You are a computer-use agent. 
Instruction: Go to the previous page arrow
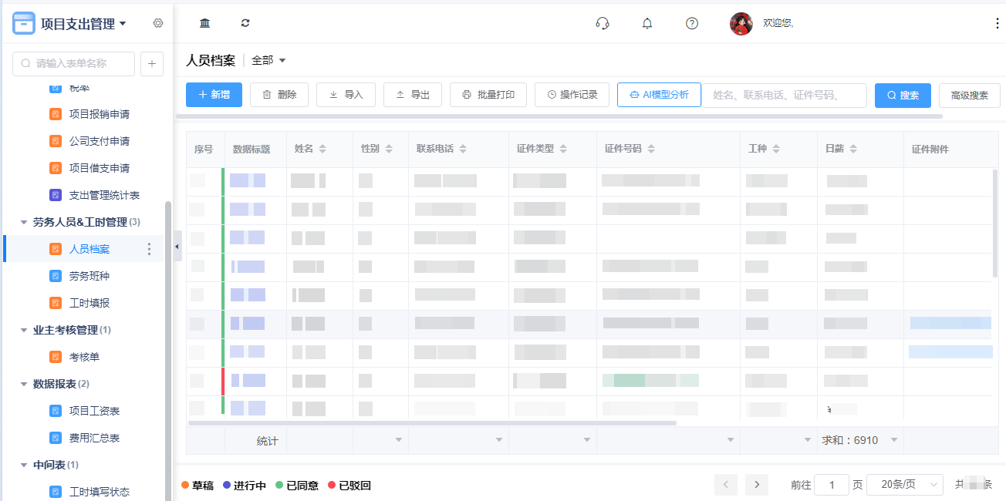click(726, 484)
